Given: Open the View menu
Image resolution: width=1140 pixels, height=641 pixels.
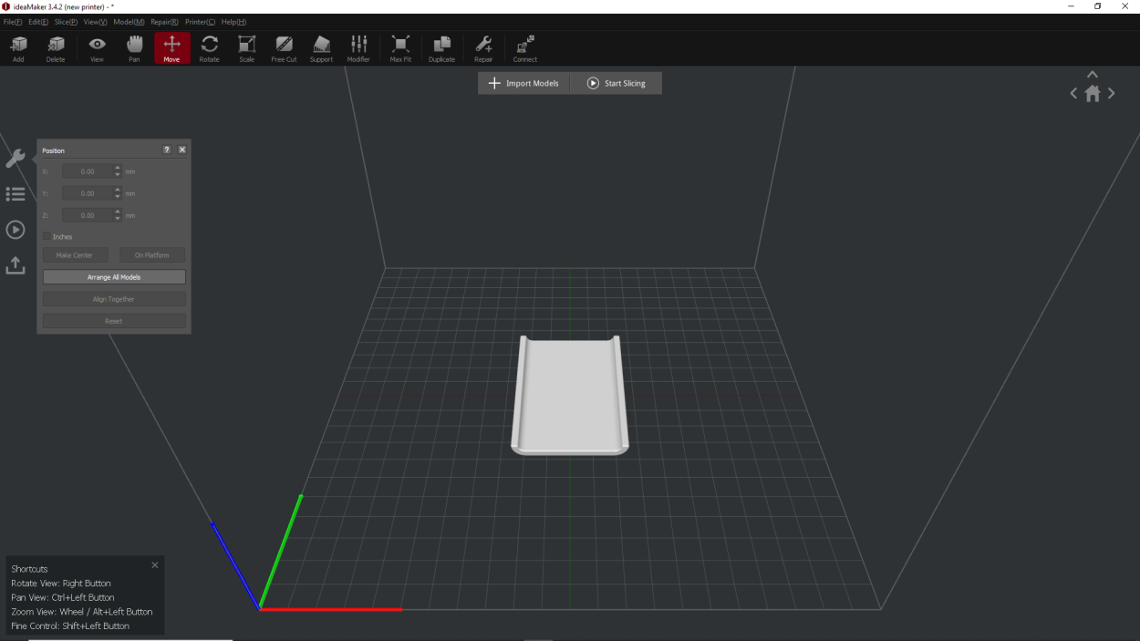Looking at the screenshot, I should (x=95, y=21).
